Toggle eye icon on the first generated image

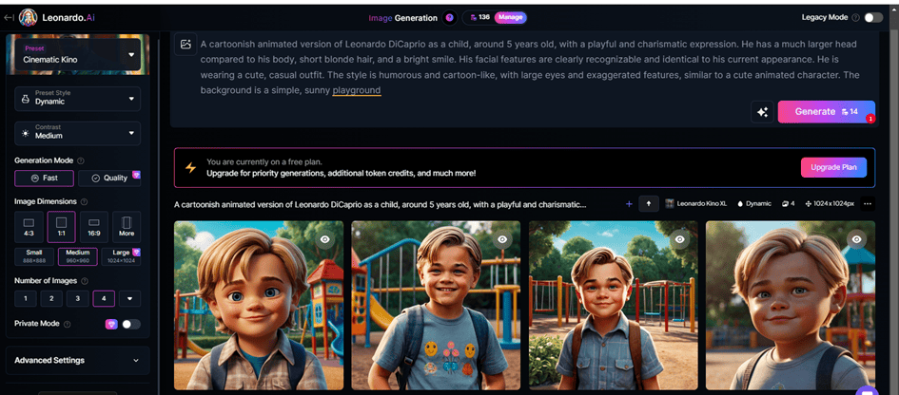tap(325, 239)
